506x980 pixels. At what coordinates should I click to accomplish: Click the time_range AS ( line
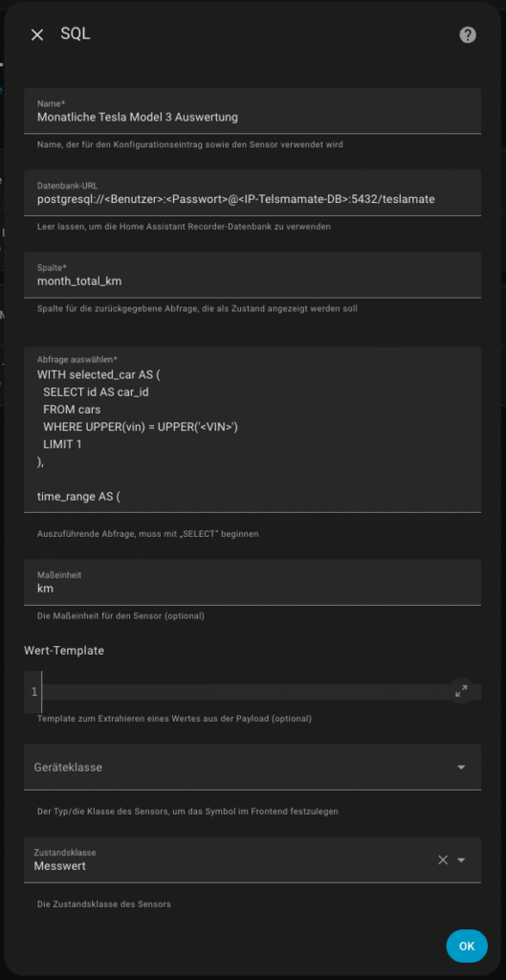pyautogui.click(x=78, y=498)
